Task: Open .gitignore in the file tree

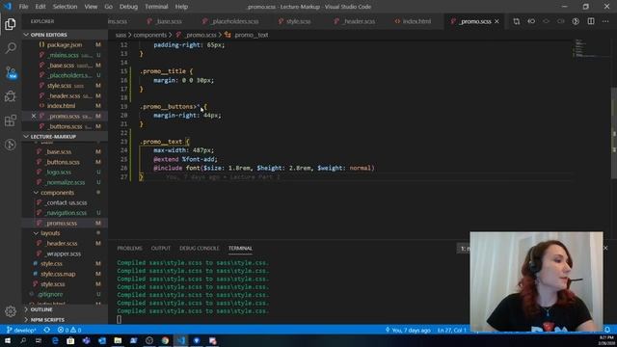Action: point(65,294)
